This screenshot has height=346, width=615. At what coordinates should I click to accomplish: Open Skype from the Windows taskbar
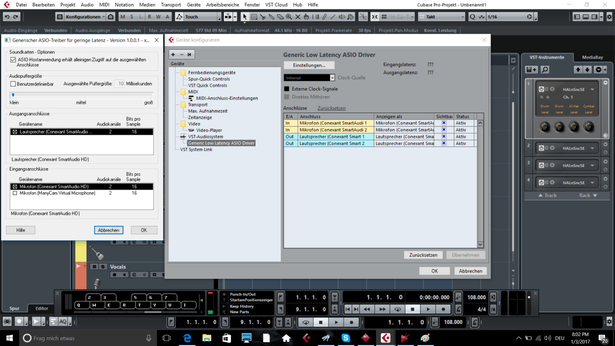tap(345, 338)
